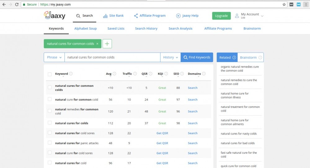Check the 'natural cures for colds' row
The height and width of the screenshot is (168, 310).
[x=50, y=123]
